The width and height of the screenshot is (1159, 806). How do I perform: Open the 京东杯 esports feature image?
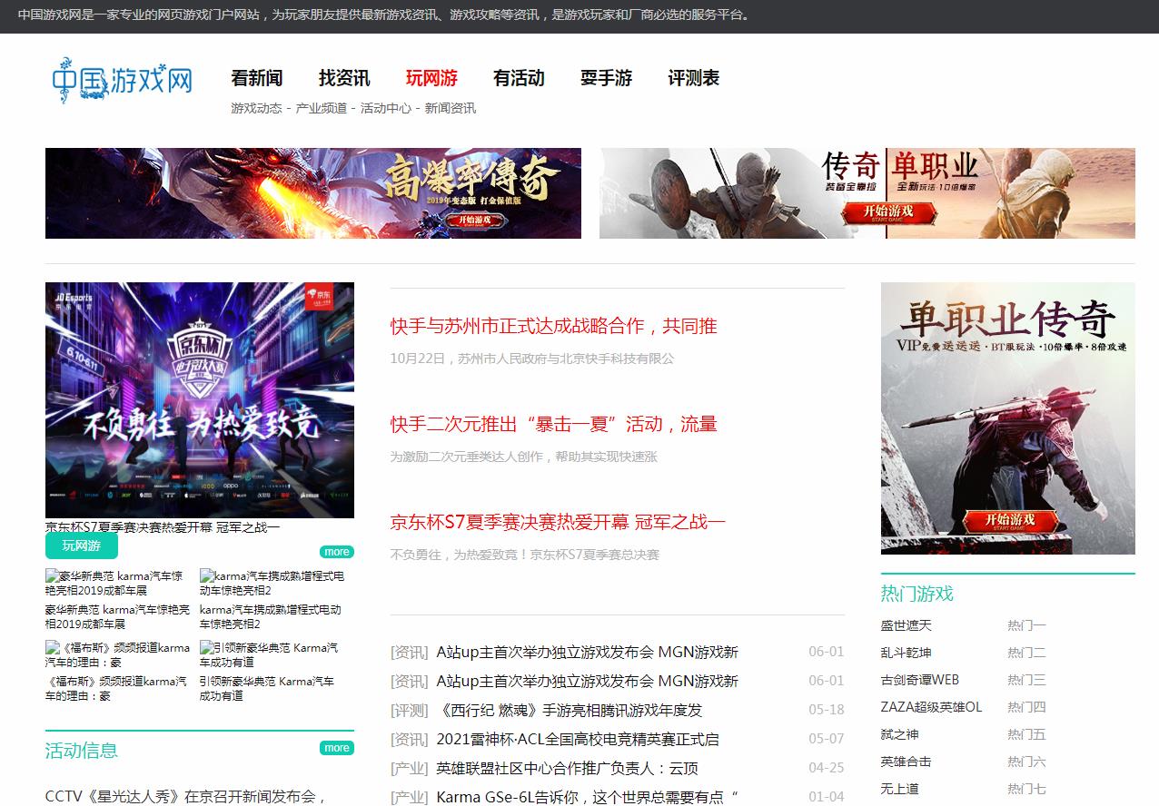click(x=200, y=400)
